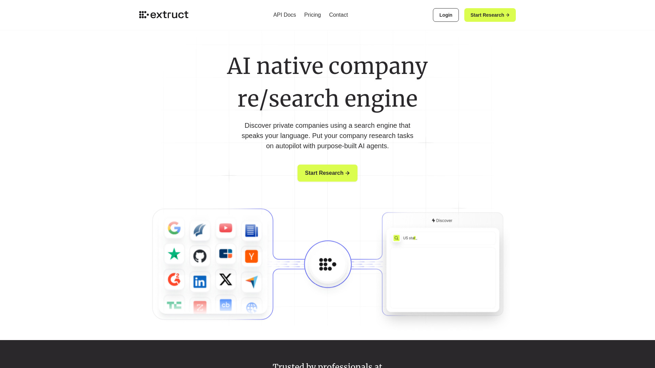
Task: Select the Hacker News icon
Action: coord(251,254)
